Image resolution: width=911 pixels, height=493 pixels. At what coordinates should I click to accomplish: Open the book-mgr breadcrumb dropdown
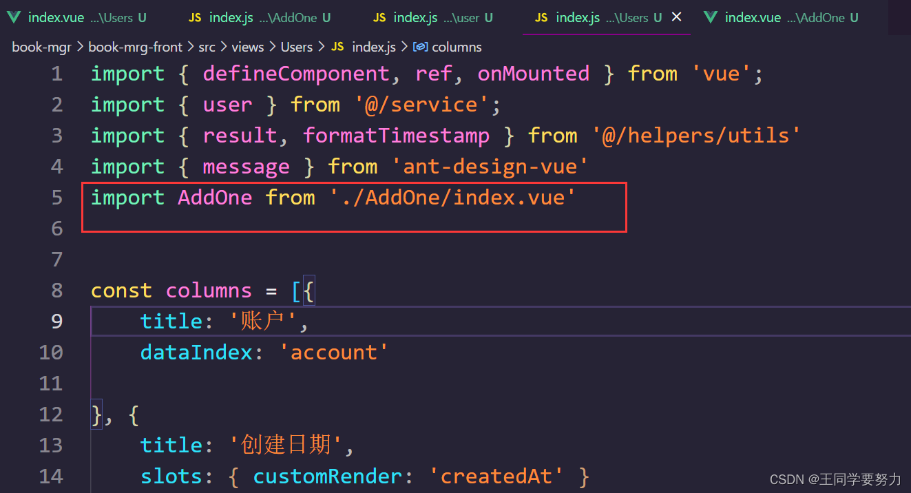[41, 47]
